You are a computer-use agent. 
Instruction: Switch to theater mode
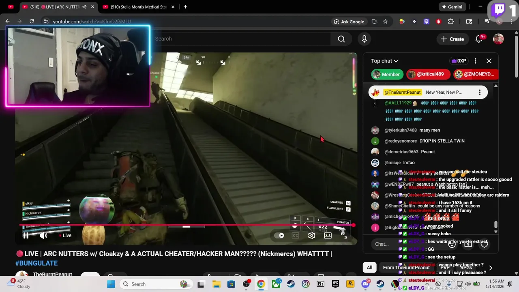pyautogui.click(x=328, y=235)
